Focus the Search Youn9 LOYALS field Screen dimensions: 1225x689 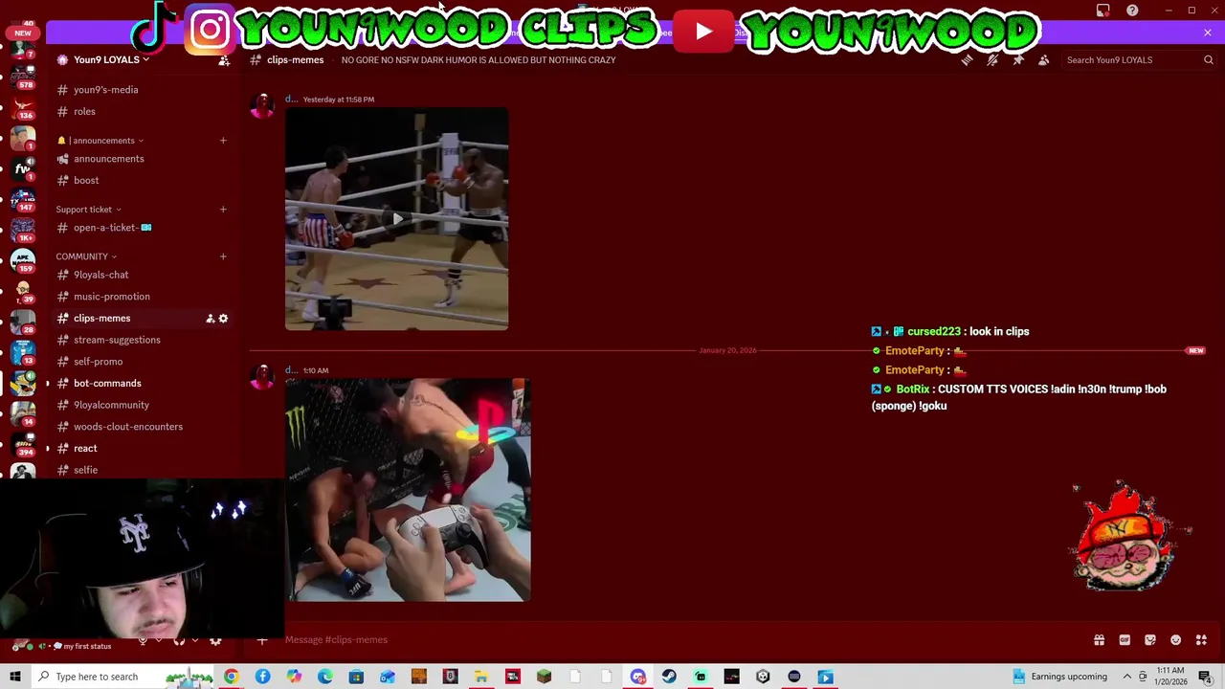(1139, 60)
